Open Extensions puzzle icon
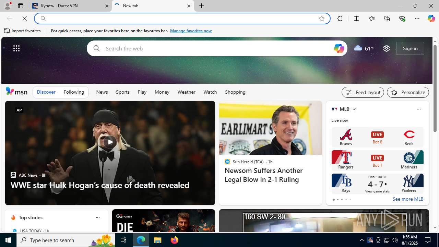Image resolution: width=439 pixels, height=247 pixels. 340,19
